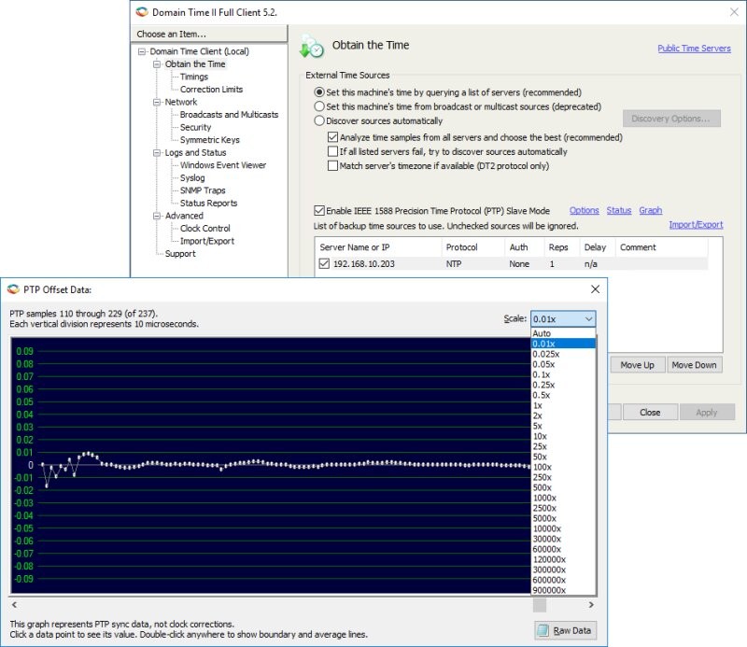Uncheck the 192.168.10.203 server entry
The width and height of the screenshot is (747, 647).
pyautogui.click(x=324, y=264)
